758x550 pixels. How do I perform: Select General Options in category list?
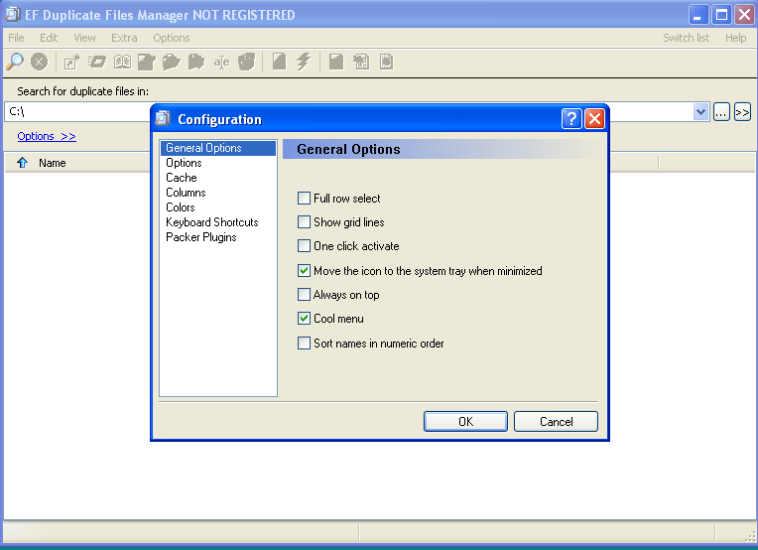(x=218, y=148)
